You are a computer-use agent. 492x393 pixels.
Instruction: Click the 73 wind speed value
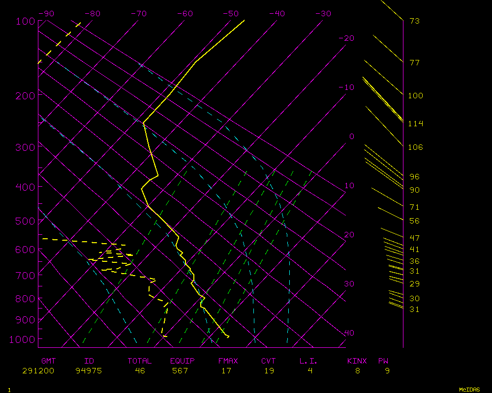[x=414, y=21]
